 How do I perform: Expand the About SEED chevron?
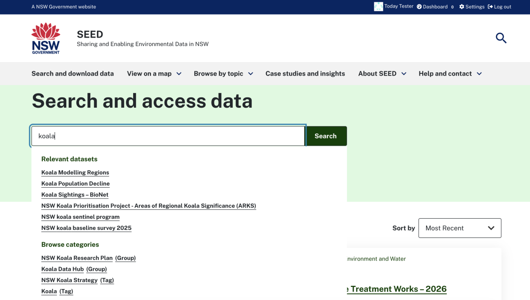pyautogui.click(x=403, y=74)
